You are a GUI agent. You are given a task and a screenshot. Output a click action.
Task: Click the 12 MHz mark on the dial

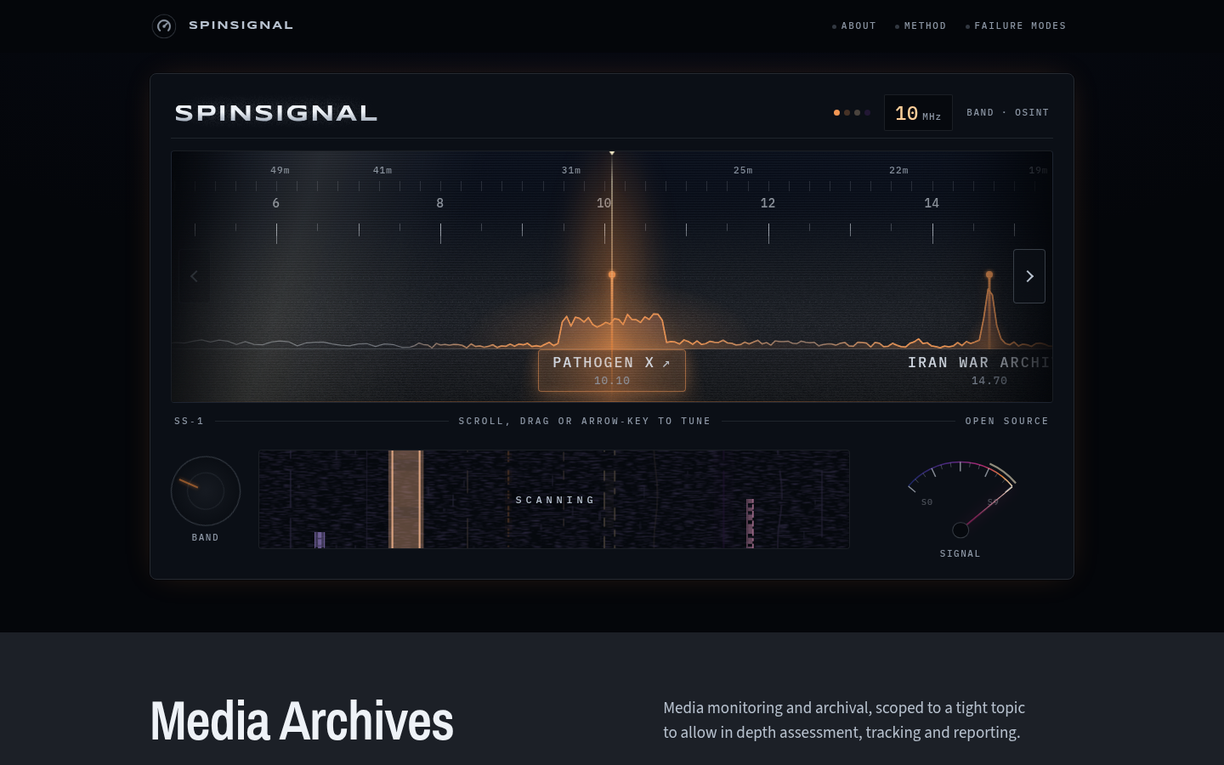768,203
